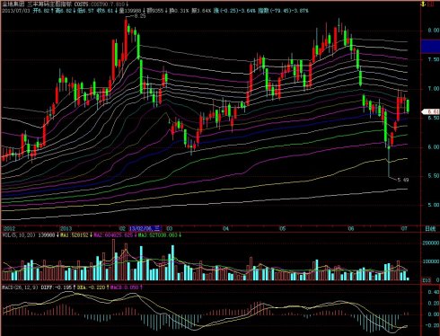This screenshot has height=336, width=440.
Task: Click the stock name in chart header
Action: pos(13,4)
